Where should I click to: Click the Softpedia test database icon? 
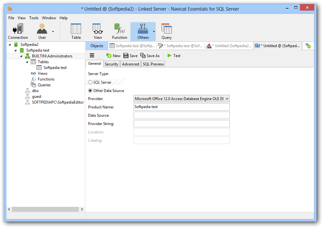(x=22, y=50)
